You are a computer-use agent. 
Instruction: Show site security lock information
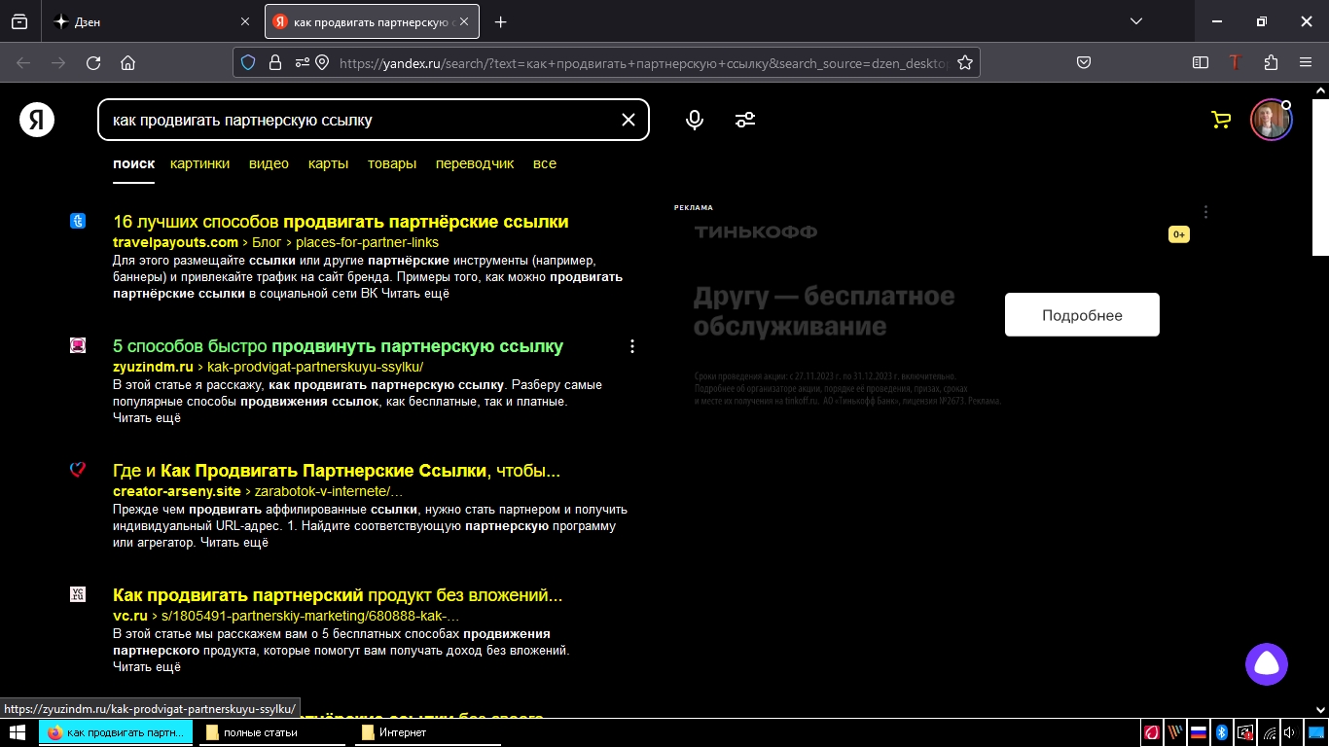pyautogui.click(x=274, y=63)
